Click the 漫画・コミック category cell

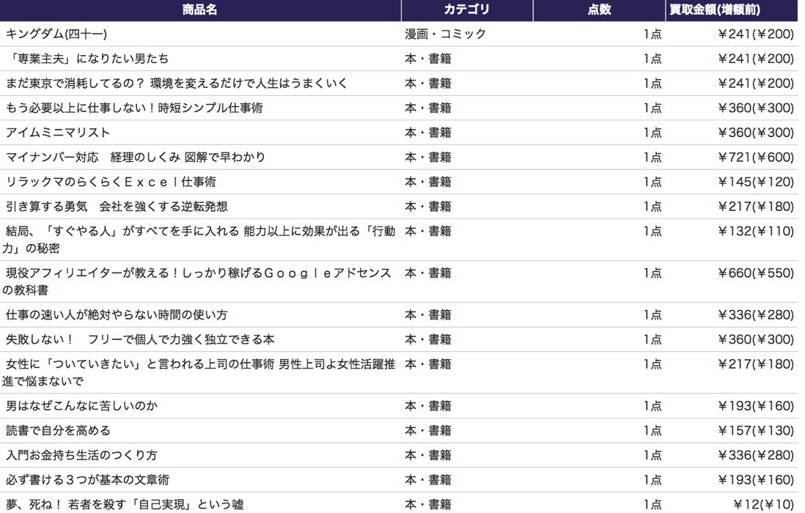(x=445, y=34)
